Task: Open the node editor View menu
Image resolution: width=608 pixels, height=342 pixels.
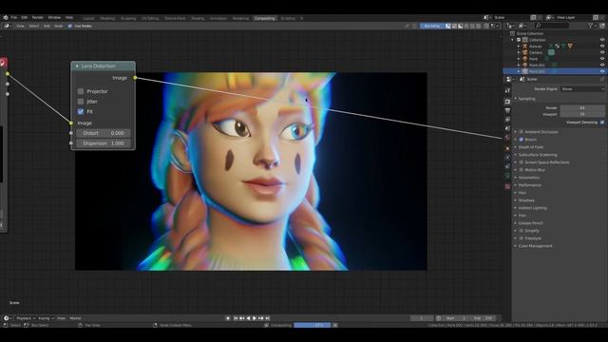Action: point(20,26)
